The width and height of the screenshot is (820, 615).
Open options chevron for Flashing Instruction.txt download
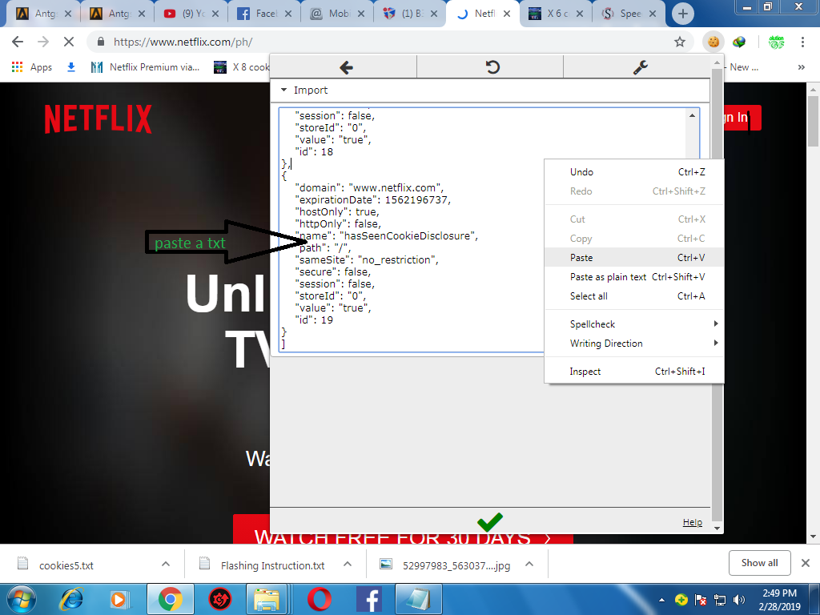point(348,564)
